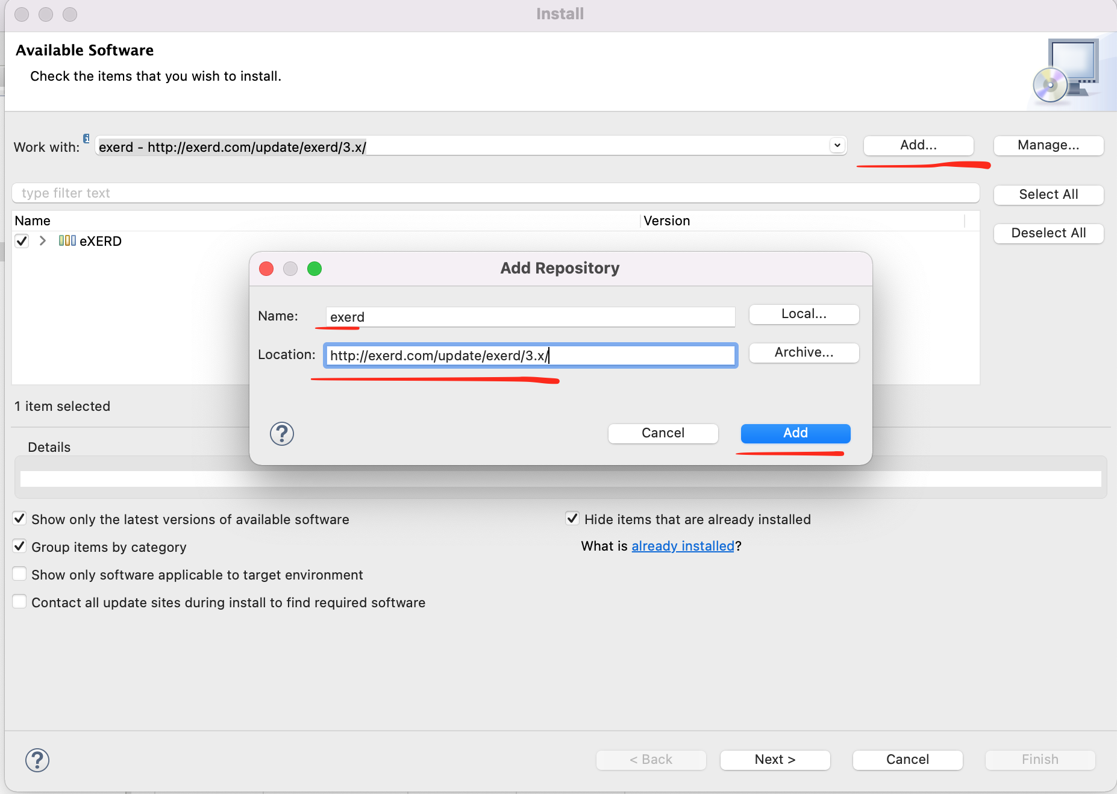The width and height of the screenshot is (1117, 794).
Task: Click the type filter text field
Action: pos(495,193)
